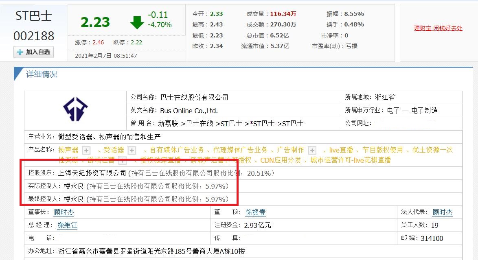478x260 pixels.
Task: Click the green down arrow price indicator
Action: coord(137,22)
